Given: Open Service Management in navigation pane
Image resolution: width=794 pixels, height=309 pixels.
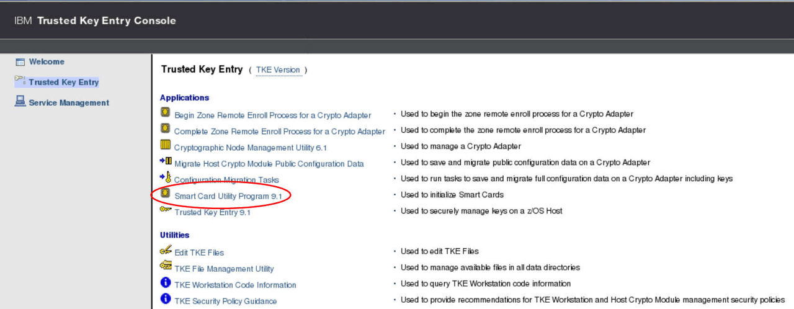Looking at the screenshot, I should [69, 103].
